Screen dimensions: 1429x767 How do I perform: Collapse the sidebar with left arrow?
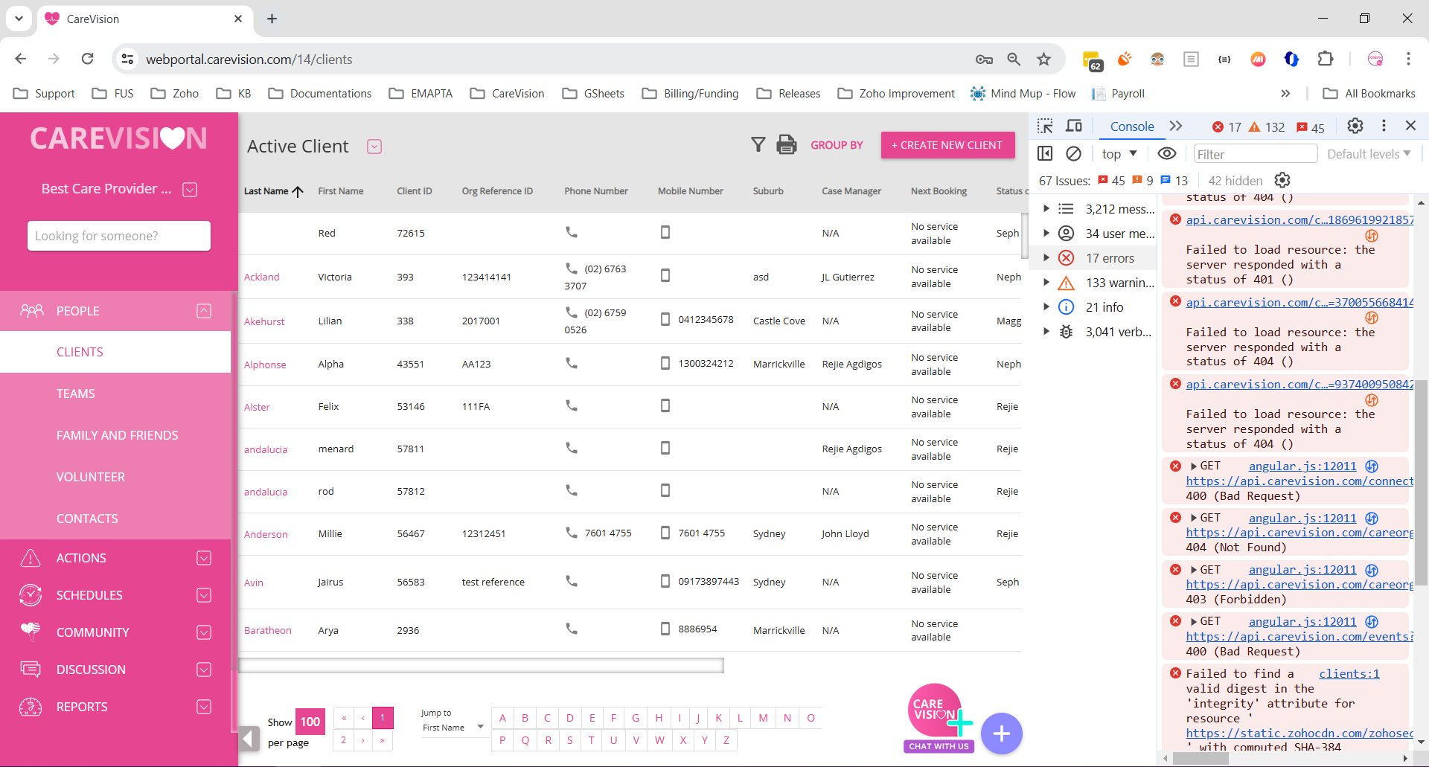coord(249,739)
